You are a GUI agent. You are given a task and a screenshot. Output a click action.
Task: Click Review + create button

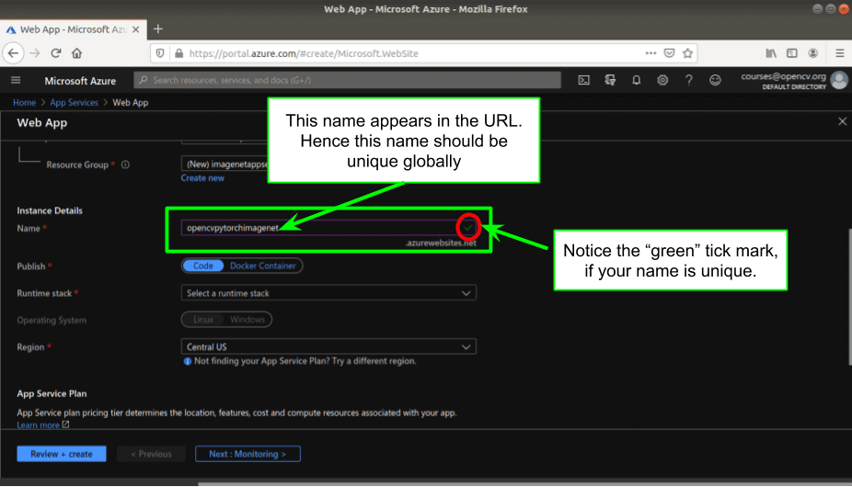pyautogui.click(x=62, y=454)
